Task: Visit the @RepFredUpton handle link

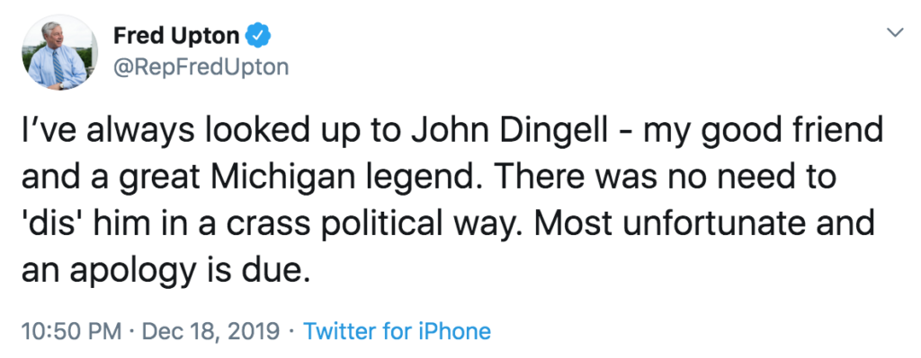Action: pos(201,67)
